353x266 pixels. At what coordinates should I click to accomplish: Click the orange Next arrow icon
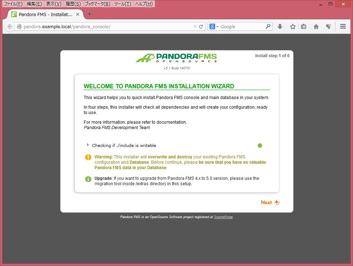tap(277, 202)
